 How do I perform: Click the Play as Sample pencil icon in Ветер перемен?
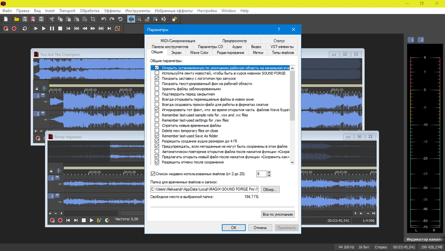[99, 220]
